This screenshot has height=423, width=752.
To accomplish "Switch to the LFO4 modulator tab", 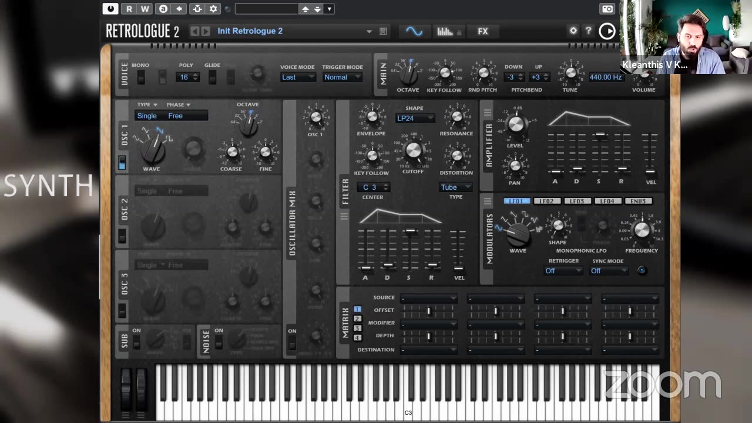I will [x=607, y=202].
